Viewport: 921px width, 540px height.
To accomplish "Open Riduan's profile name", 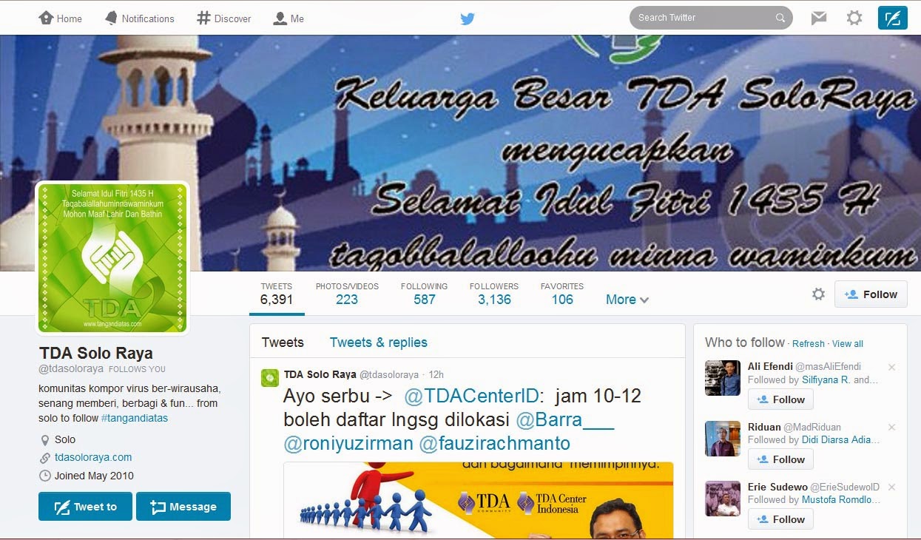I will point(764,427).
